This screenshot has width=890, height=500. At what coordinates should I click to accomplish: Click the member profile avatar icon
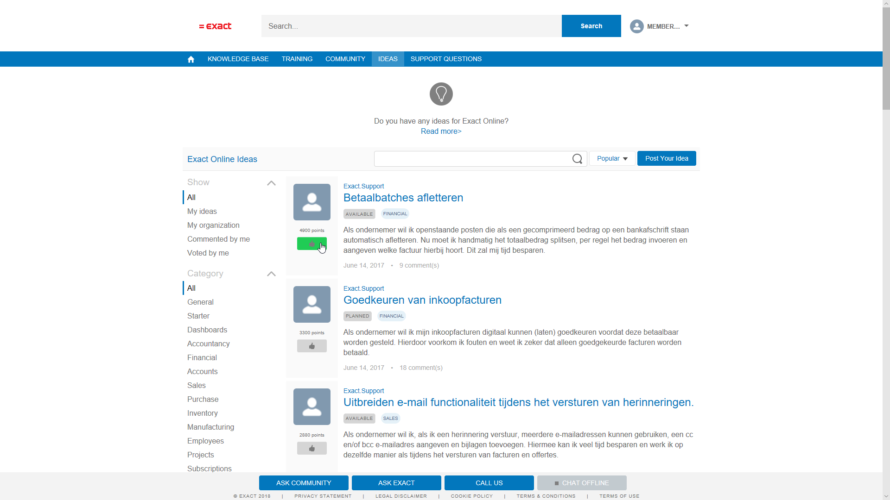point(637,26)
